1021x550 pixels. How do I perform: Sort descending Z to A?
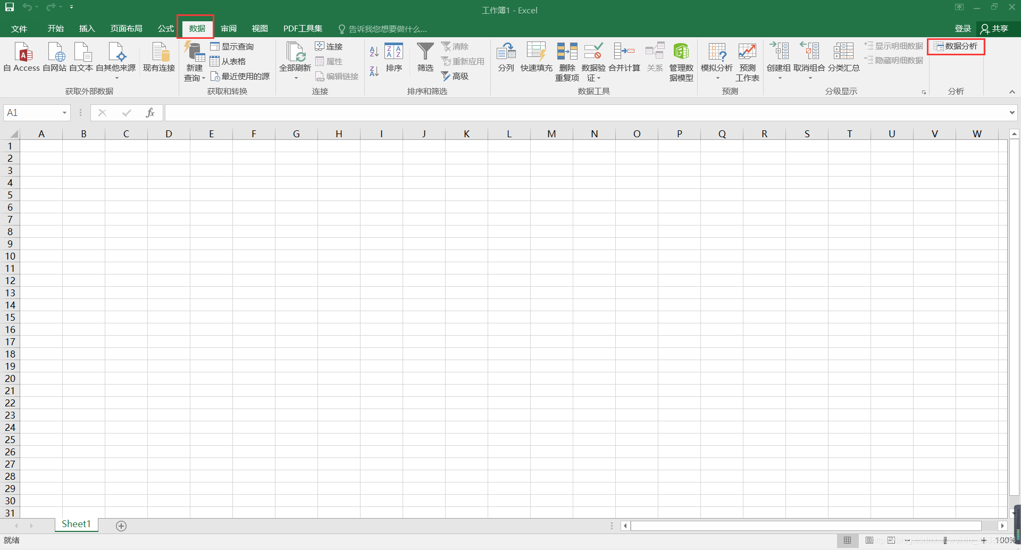374,71
